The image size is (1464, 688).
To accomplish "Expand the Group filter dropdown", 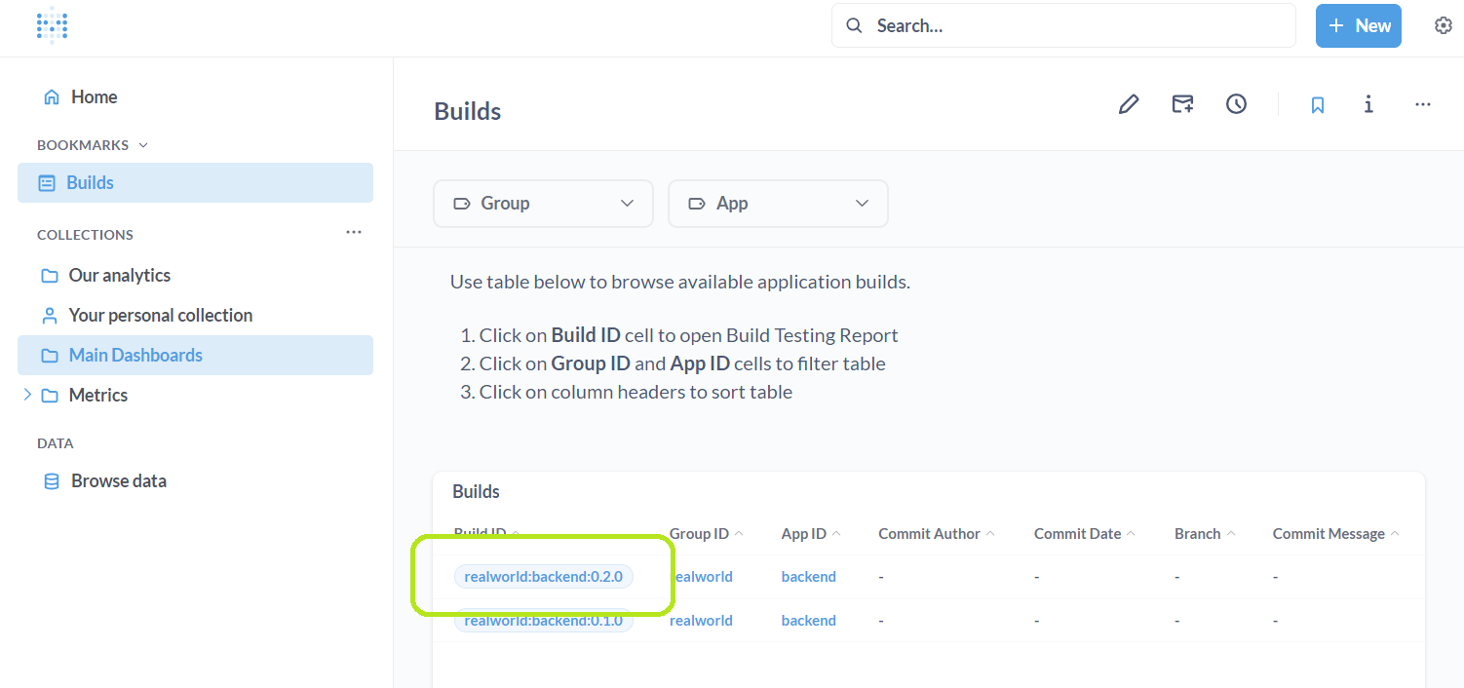I will [543, 204].
